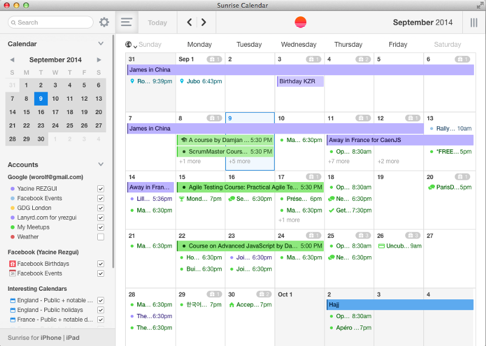Select day 16 in mini calendar
This screenshot has width=486, height=346.
[x=40, y=112]
